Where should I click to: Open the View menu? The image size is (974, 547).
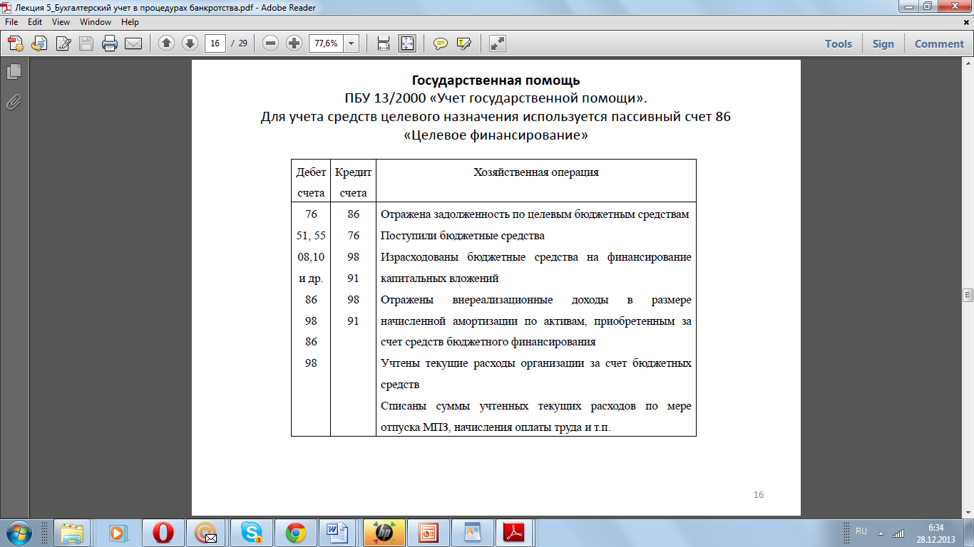tap(61, 22)
